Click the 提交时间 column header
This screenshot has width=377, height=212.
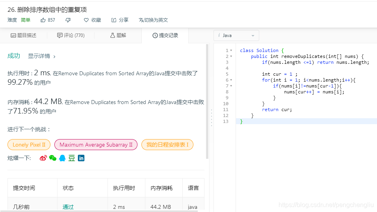[24, 188]
